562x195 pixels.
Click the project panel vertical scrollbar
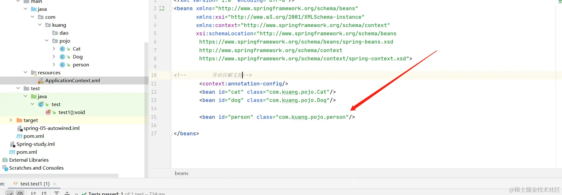point(146,110)
